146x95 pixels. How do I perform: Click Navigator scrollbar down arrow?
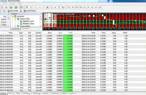click(41, 26)
